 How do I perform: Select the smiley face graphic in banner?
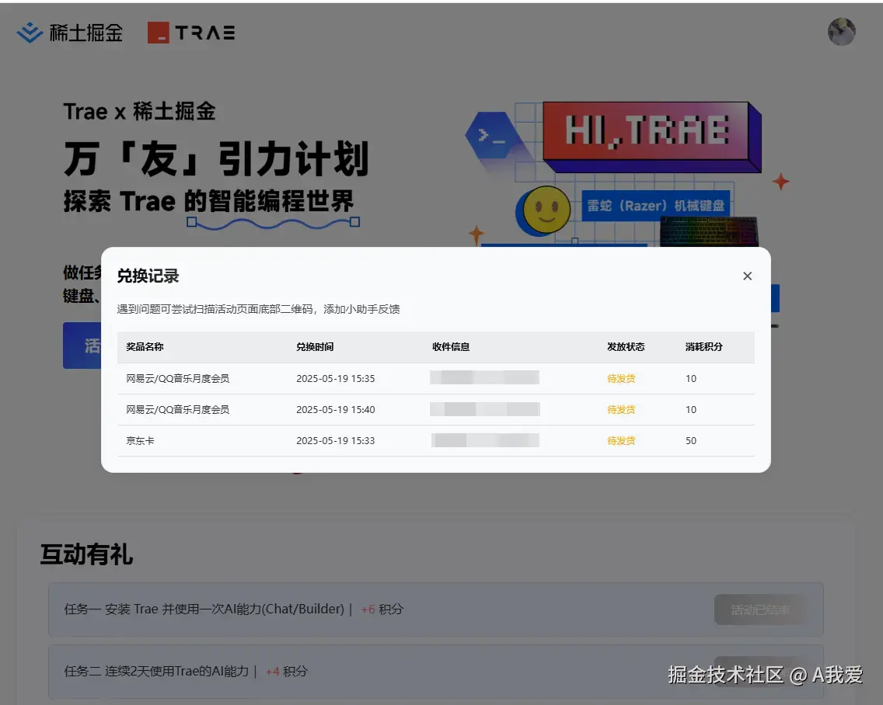545,210
